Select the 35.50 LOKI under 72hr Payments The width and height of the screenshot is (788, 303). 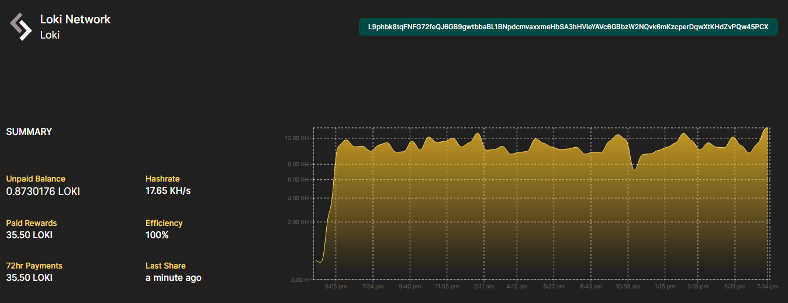click(29, 278)
